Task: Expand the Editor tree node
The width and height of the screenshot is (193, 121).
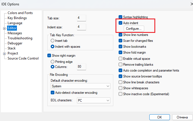Action: 4,28
